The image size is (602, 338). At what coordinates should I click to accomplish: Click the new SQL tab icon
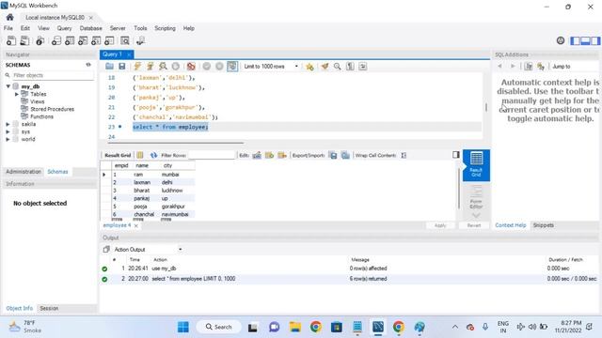pyautogui.click(x=11, y=40)
